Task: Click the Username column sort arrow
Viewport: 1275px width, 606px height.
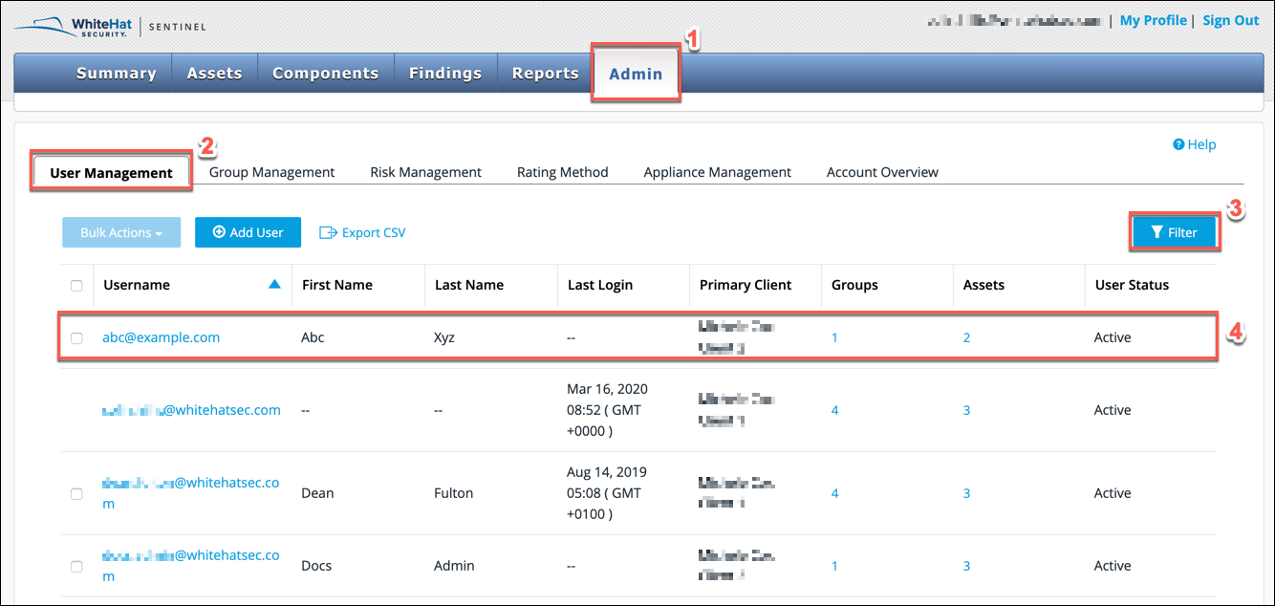Action: pos(273,284)
